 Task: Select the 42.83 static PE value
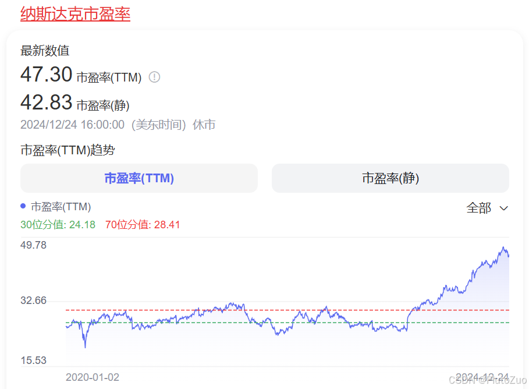pos(46,102)
